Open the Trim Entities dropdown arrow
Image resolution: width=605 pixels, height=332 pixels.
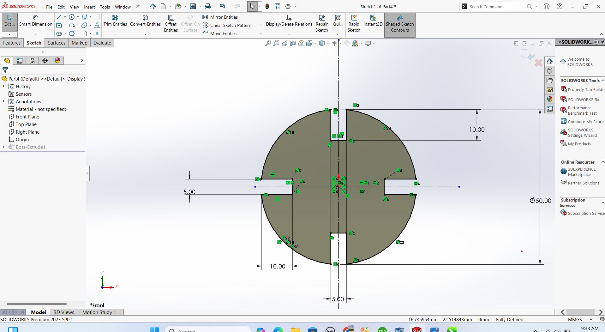click(115, 34)
